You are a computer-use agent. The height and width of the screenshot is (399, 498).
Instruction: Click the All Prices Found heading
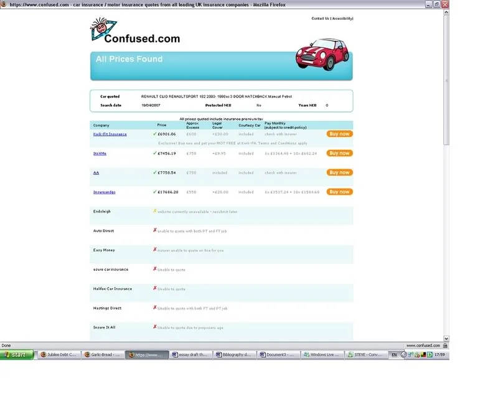click(129, 59)
